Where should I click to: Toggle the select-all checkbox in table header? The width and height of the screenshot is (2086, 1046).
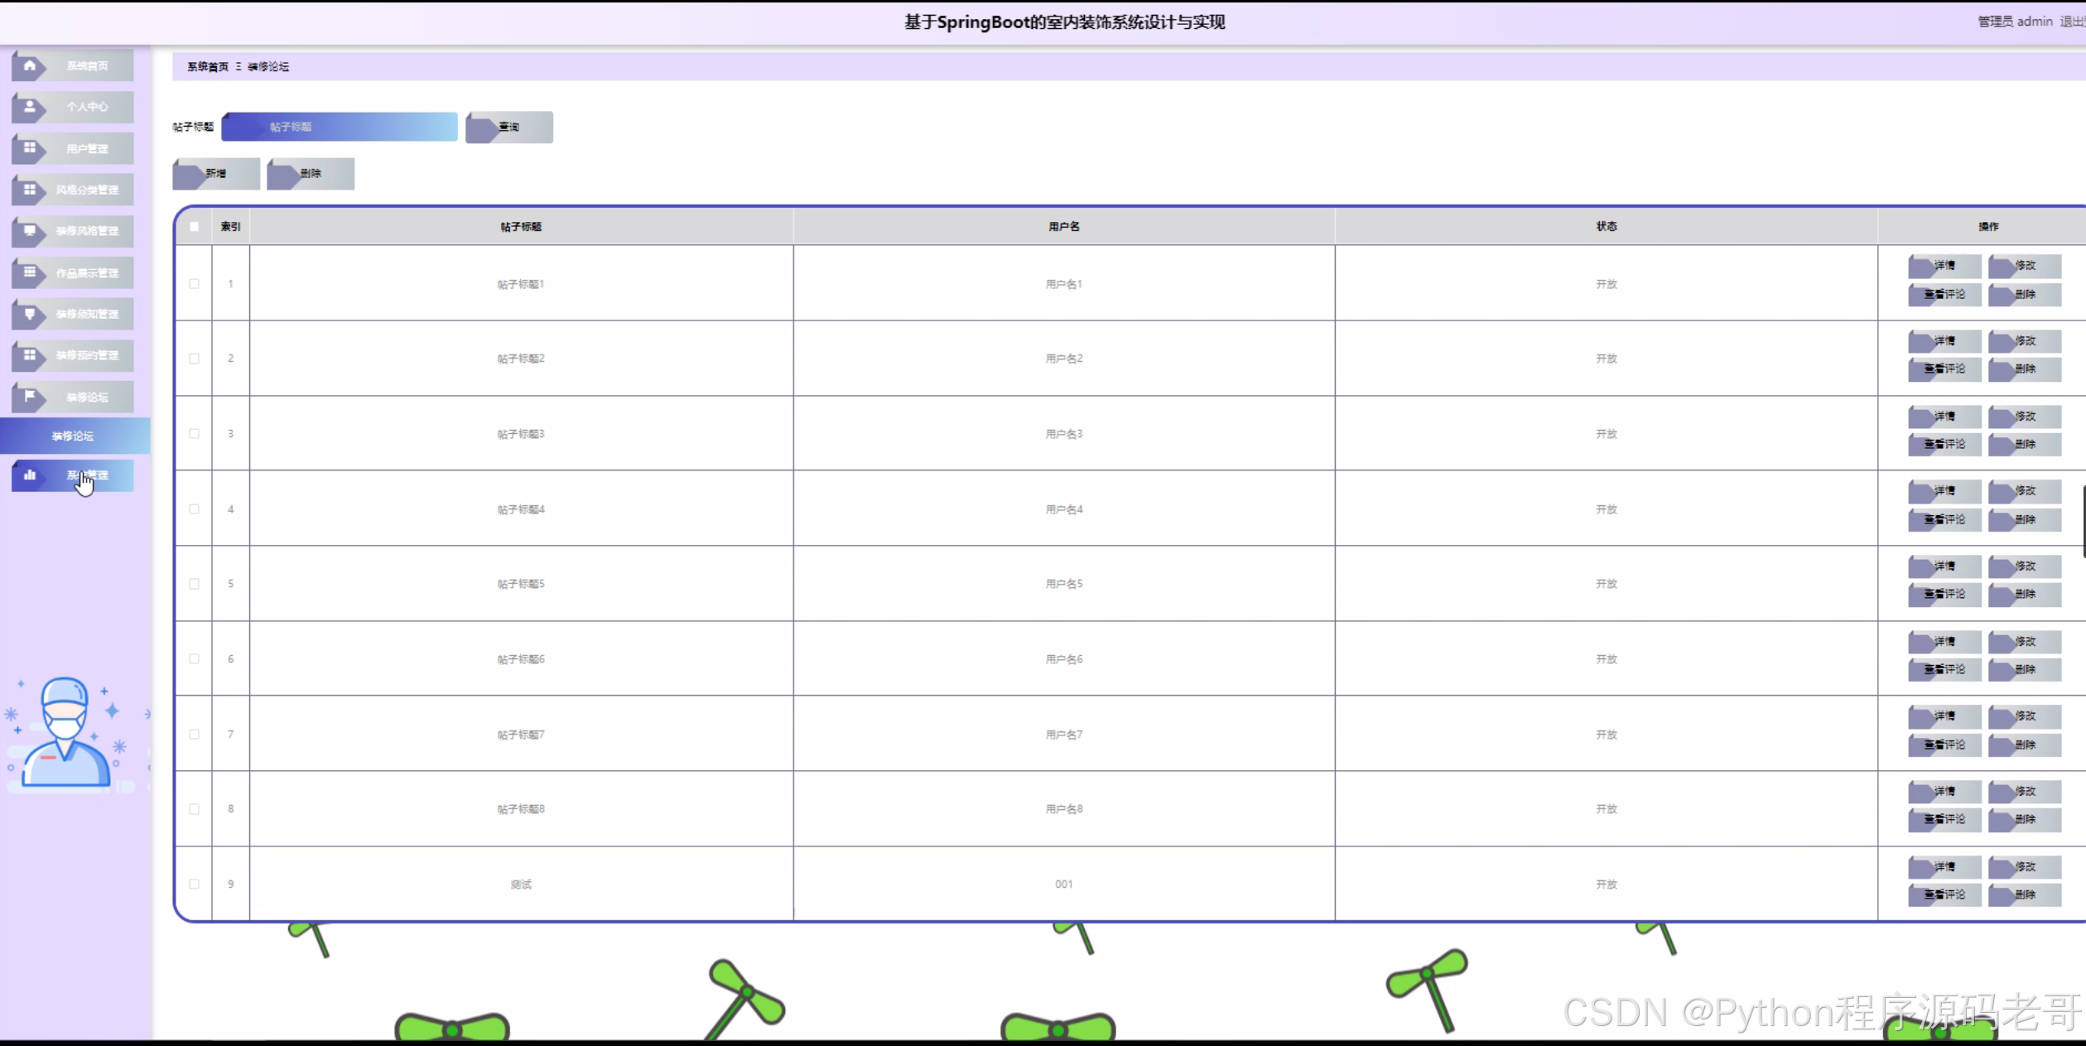(194, 226)
